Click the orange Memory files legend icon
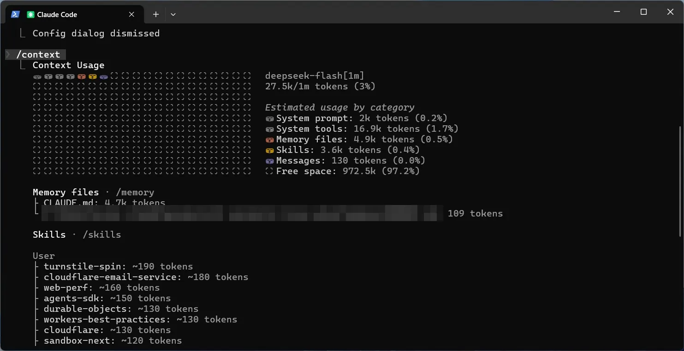684x351 pixels. pos(270,140)
